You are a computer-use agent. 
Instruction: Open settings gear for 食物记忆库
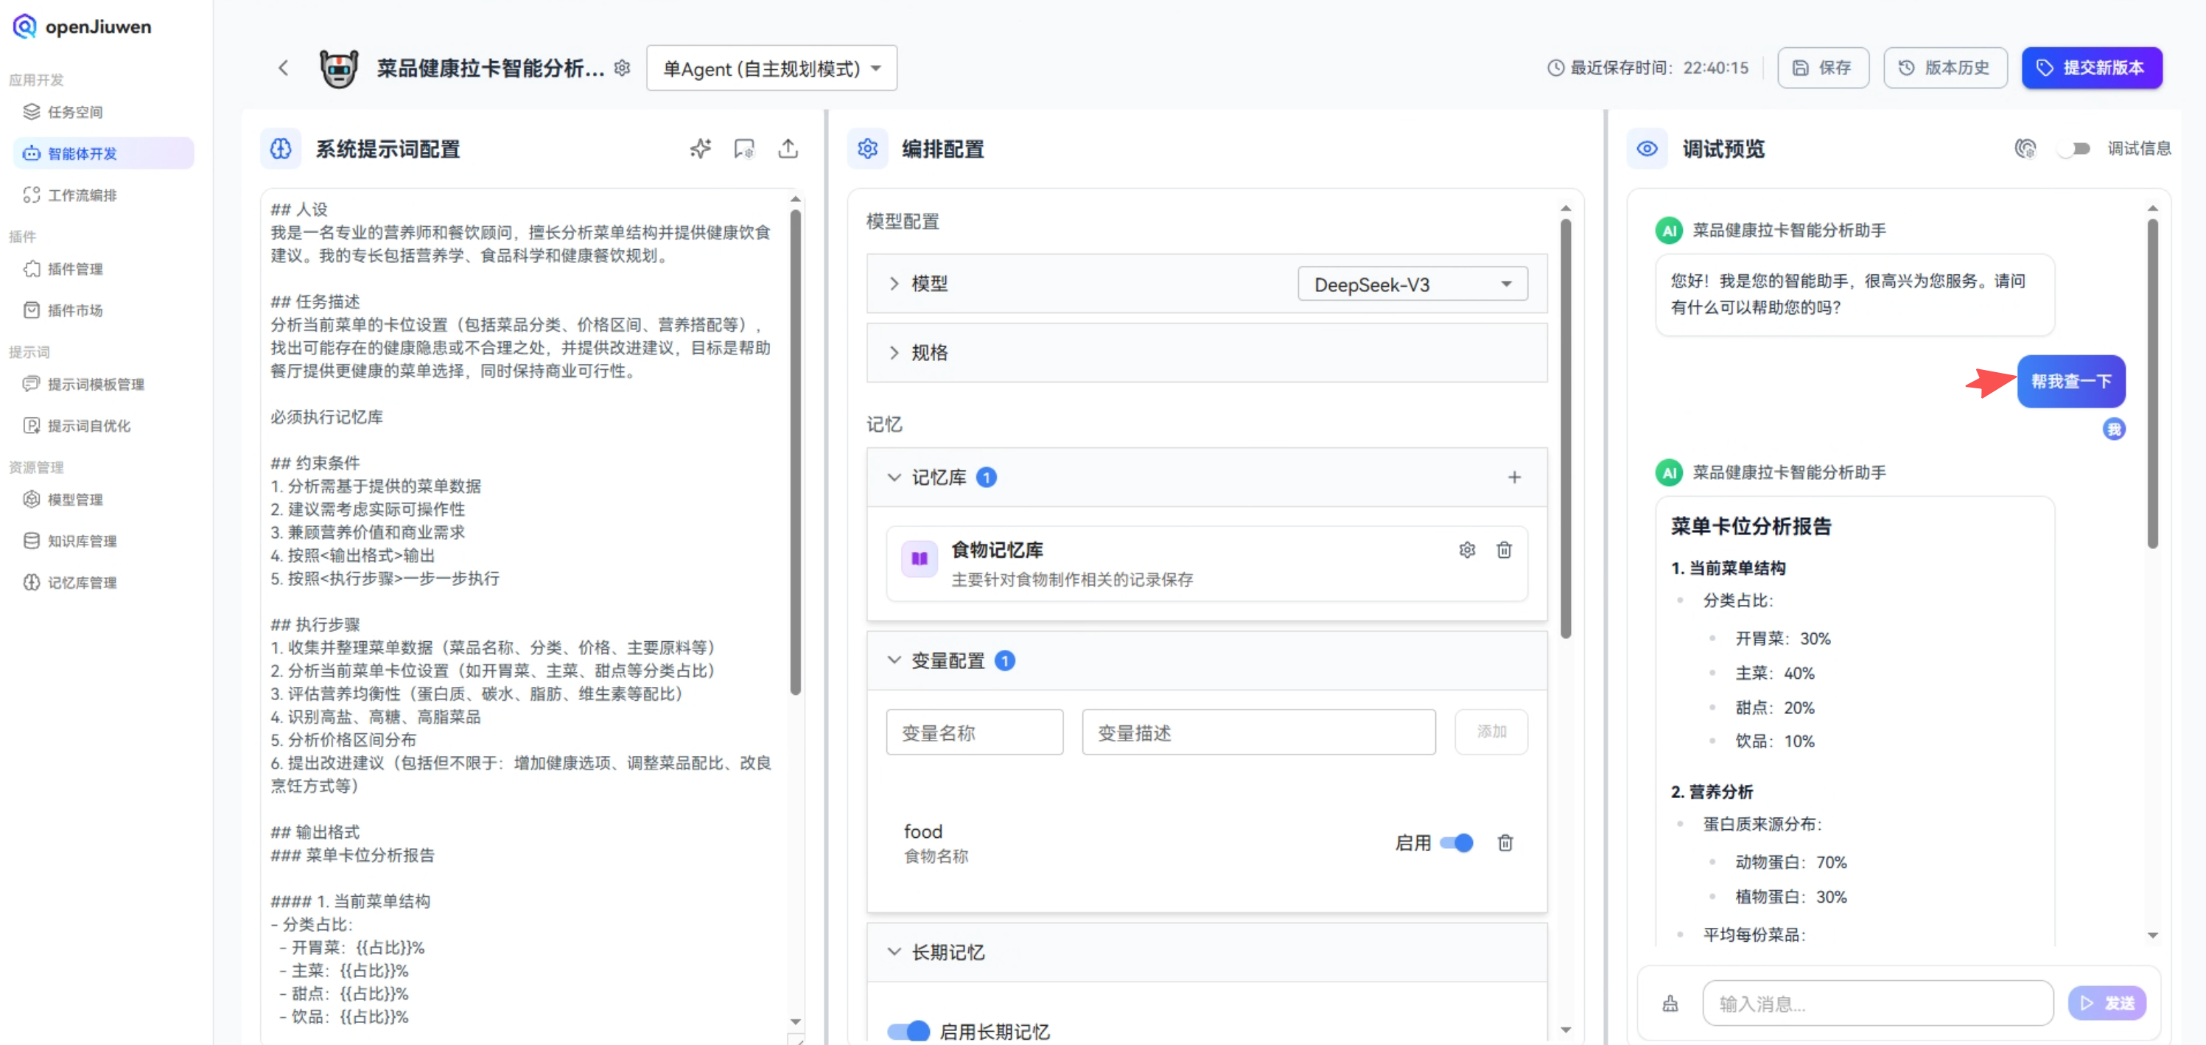point(1468,549)
